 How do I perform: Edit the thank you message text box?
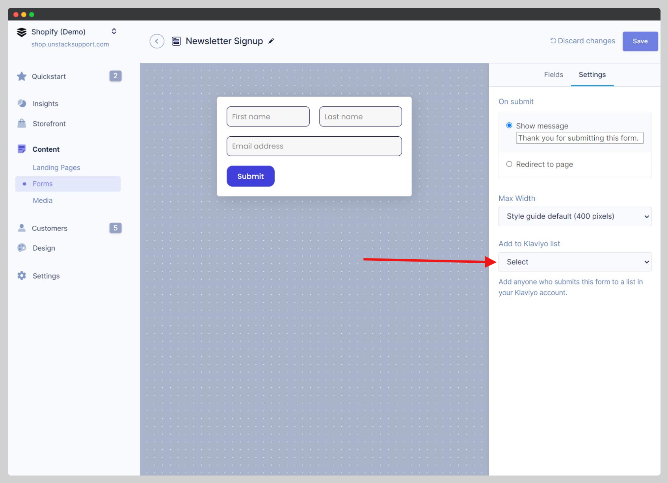click(x=579, y=138)
